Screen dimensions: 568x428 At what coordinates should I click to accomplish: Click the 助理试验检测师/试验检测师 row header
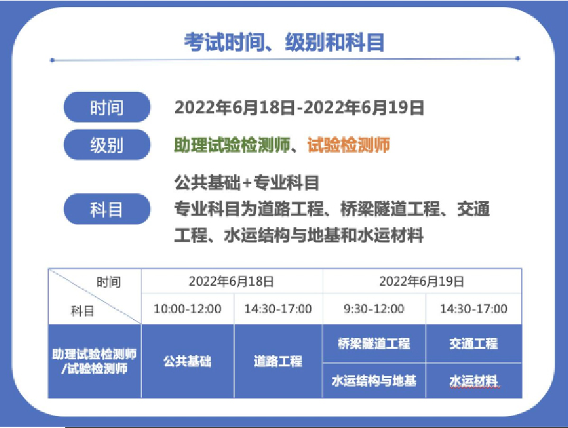pos(91,360)
